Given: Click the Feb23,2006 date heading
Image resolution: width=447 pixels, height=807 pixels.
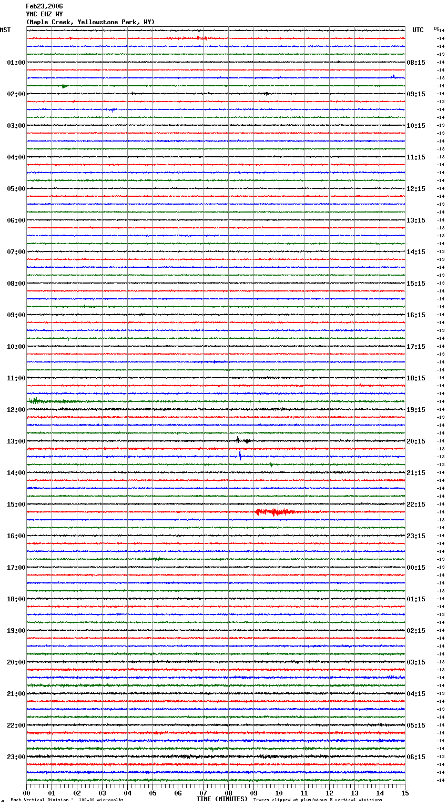Looking at the screenshot, I should pyautogui.click(x=44, y=6).
